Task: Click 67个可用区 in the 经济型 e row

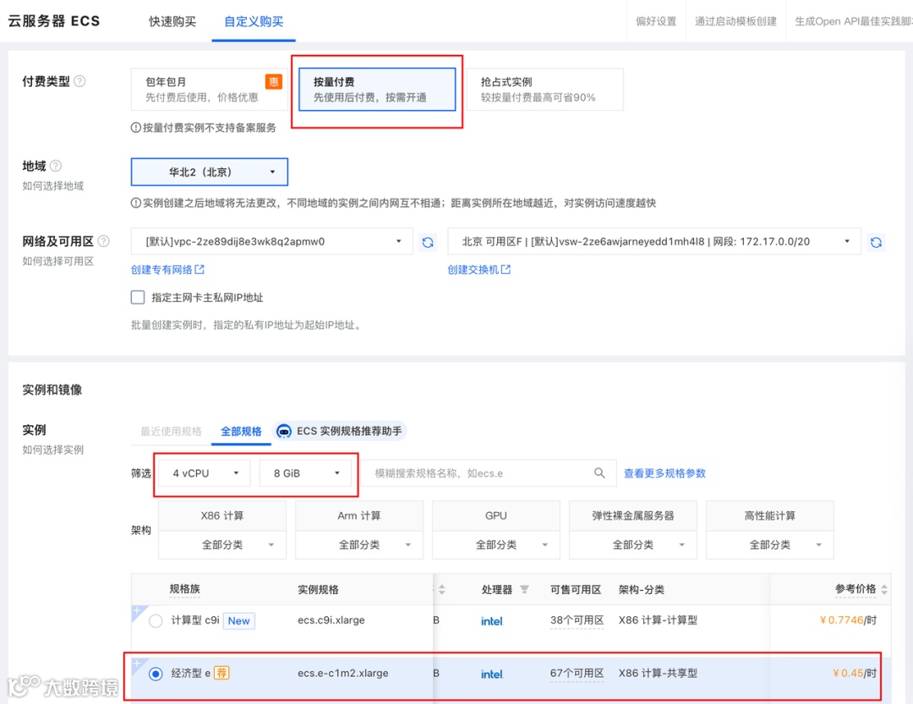Action: click(x=577, y=673)
